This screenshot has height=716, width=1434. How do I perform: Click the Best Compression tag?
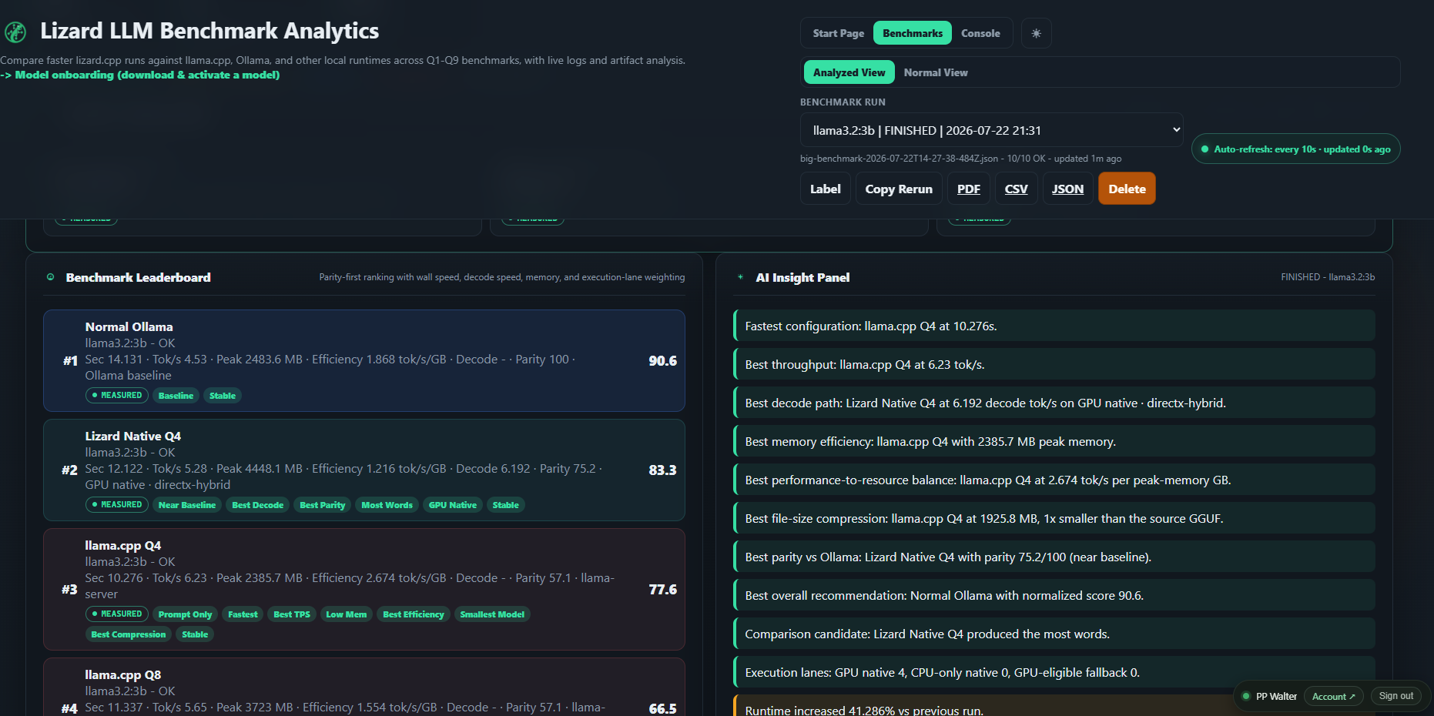click(x=129, y=634)
